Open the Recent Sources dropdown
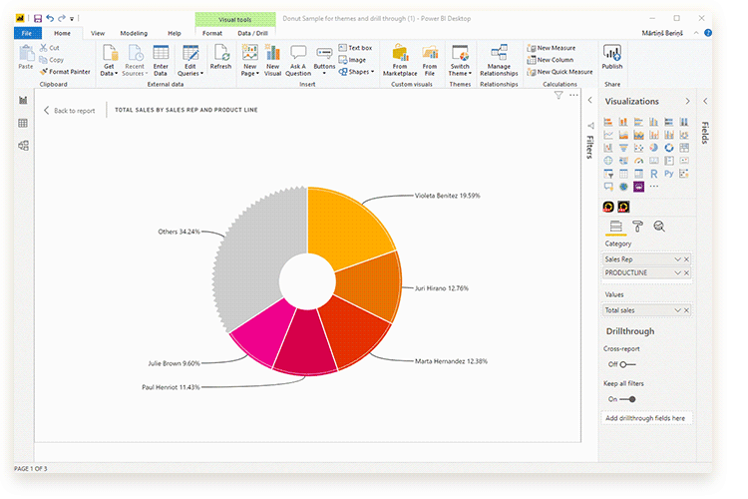Viewport: 748px width, 499px height. (x=135, y=60)
